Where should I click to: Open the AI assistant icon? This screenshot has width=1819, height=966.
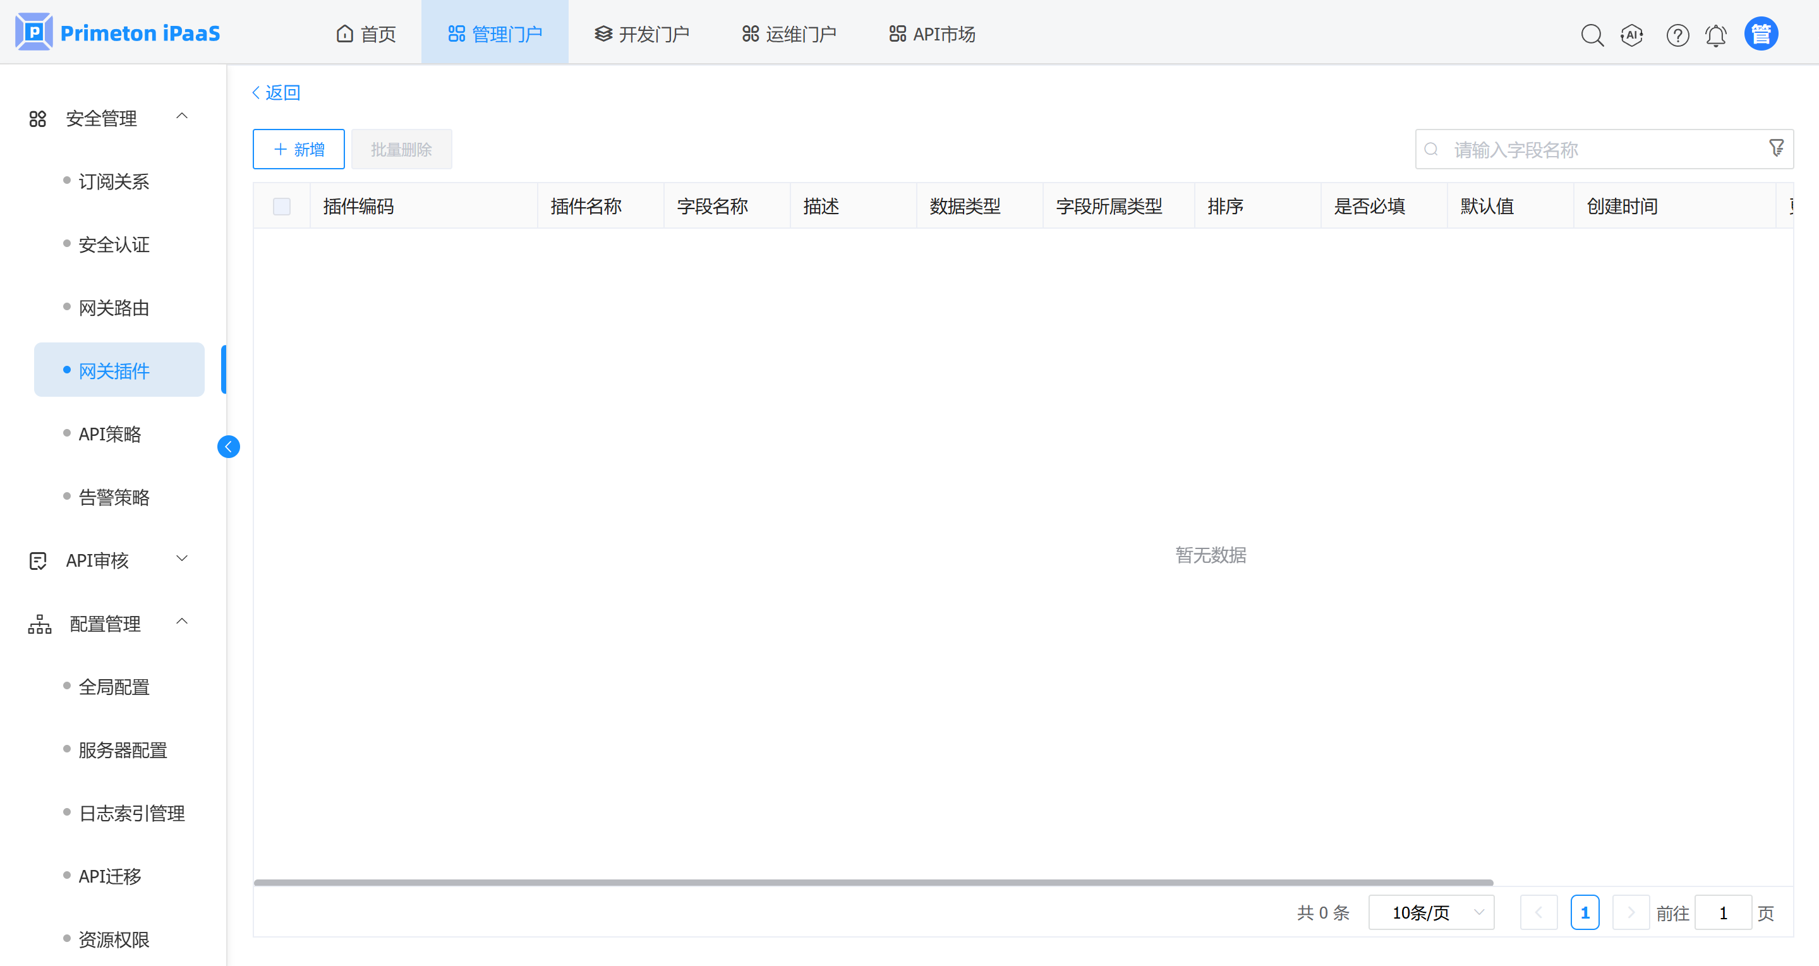[x=1632, y=35]
